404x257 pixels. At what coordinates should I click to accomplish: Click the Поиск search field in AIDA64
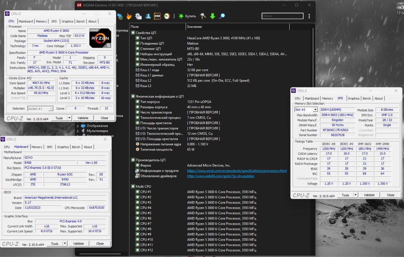[x=282, y=16]
